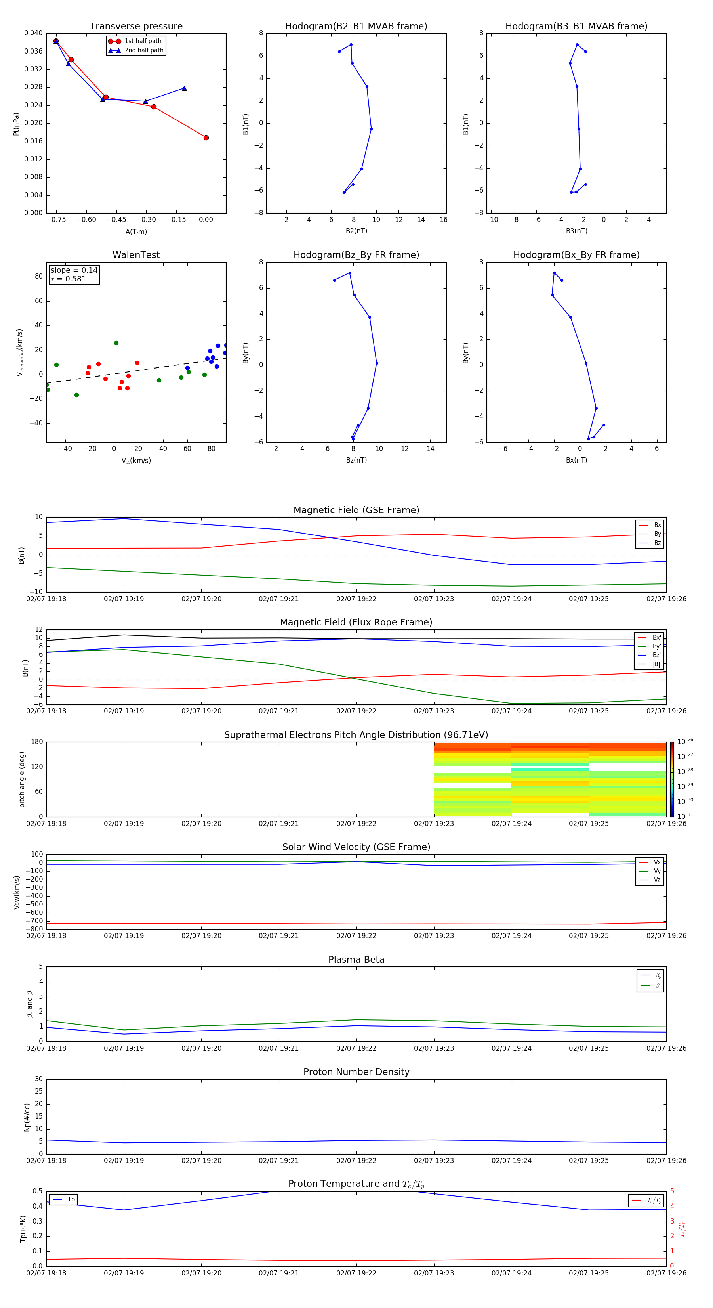This screenshot has height=1308, width=713.
Task: Click the 'r = 0.581' annotation
Action: [69, 279]
